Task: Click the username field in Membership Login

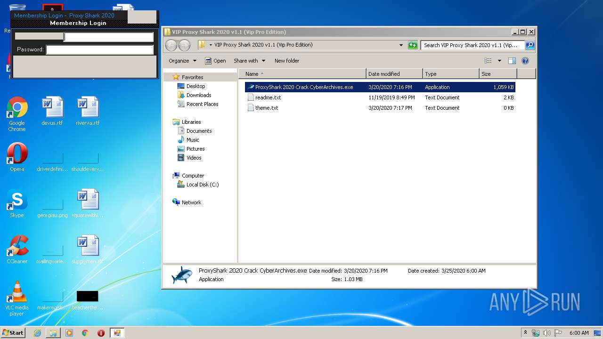Action: point(109,37)
